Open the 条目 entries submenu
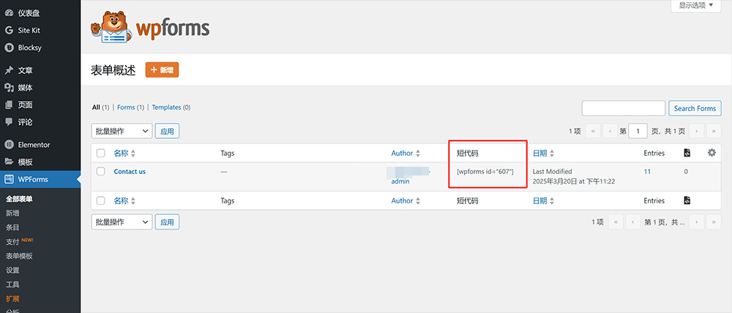 [12, 227]
